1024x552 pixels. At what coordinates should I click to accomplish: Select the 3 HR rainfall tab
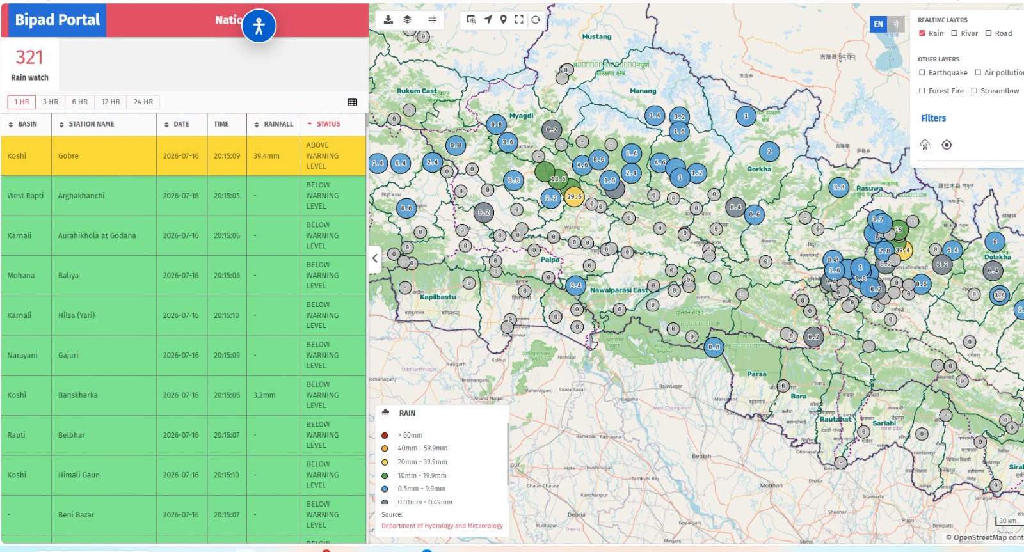point(51,102)
